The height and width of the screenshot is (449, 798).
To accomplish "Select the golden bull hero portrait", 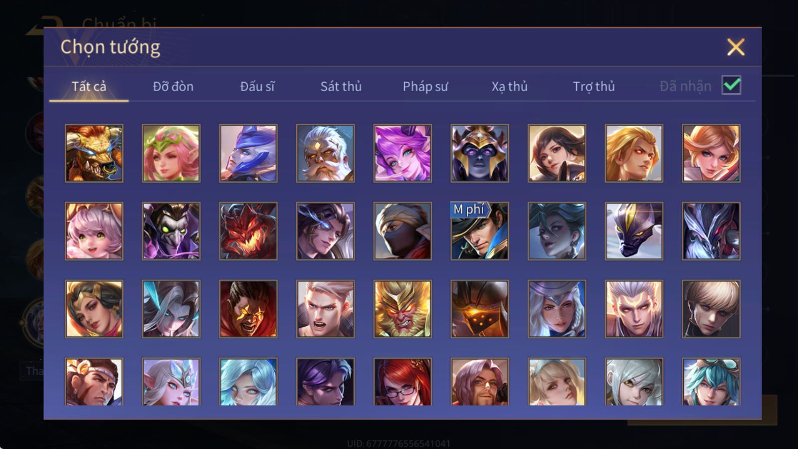I will (94, 153).
